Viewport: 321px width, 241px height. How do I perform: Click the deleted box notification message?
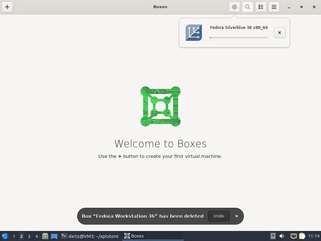coord(143,216)
